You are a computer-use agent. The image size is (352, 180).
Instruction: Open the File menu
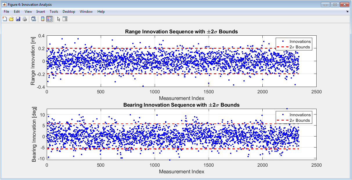pyautogui.click(x=6, y=12)
